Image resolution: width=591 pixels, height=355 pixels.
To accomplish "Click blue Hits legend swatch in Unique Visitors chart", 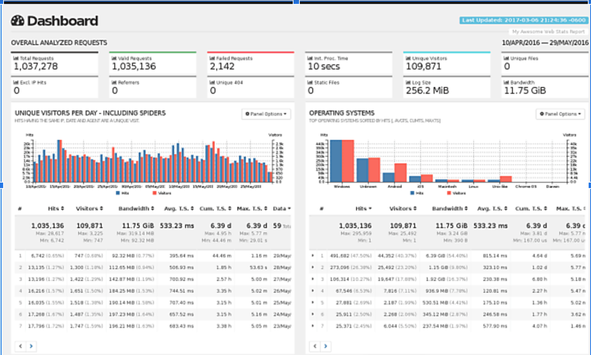I will click(x=118, y=193).
